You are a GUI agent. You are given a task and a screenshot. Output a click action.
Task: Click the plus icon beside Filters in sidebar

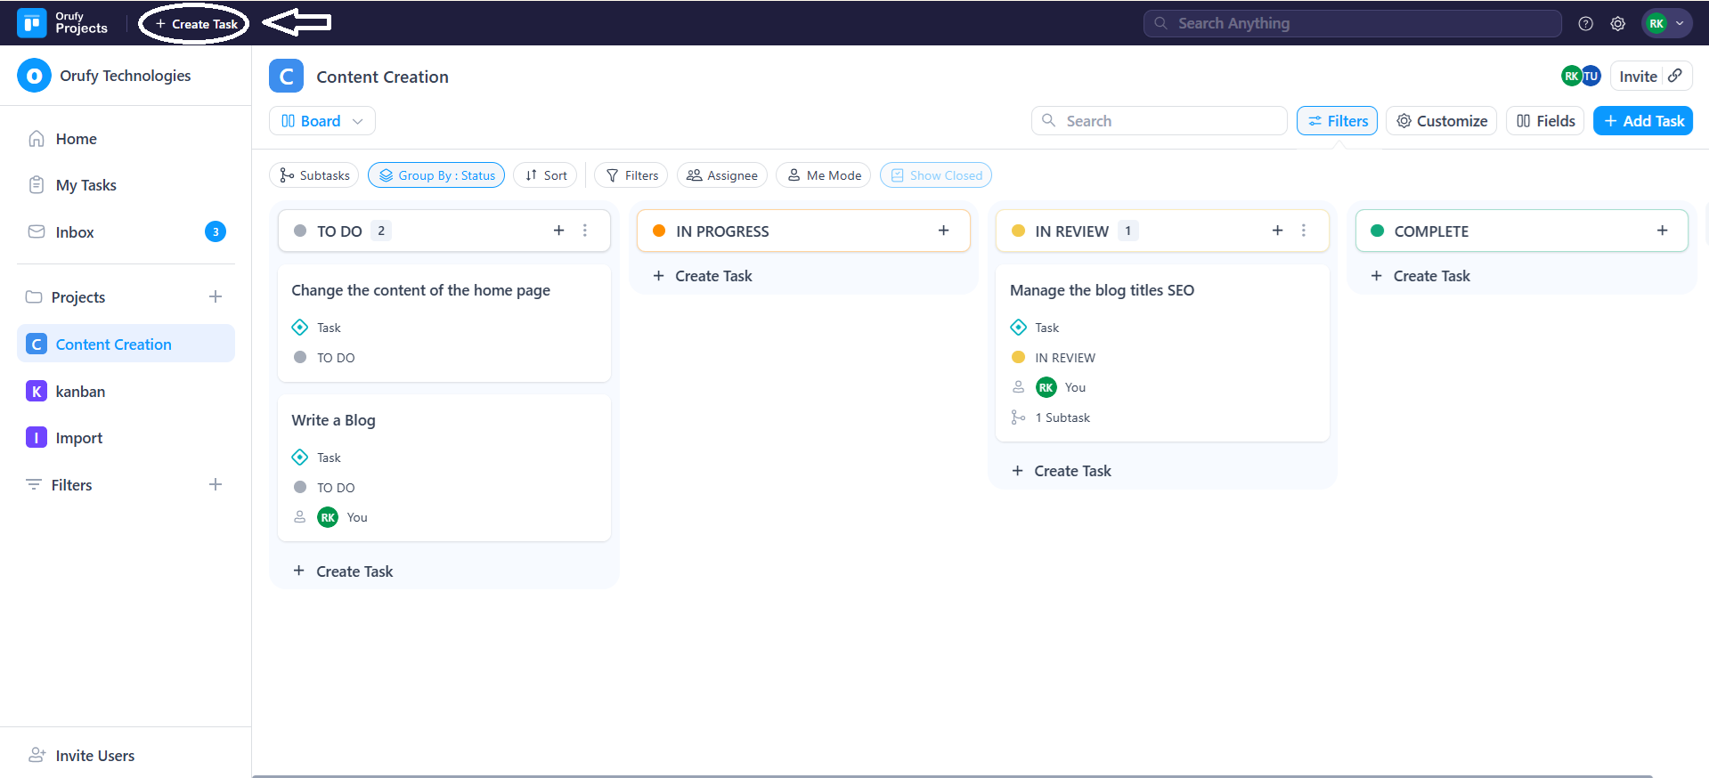point(216,484)
